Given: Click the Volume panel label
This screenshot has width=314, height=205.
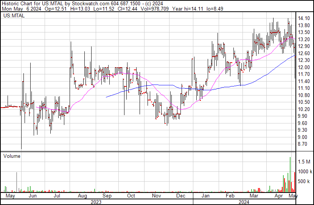Looking at the screenshot, I should [12, 156].
